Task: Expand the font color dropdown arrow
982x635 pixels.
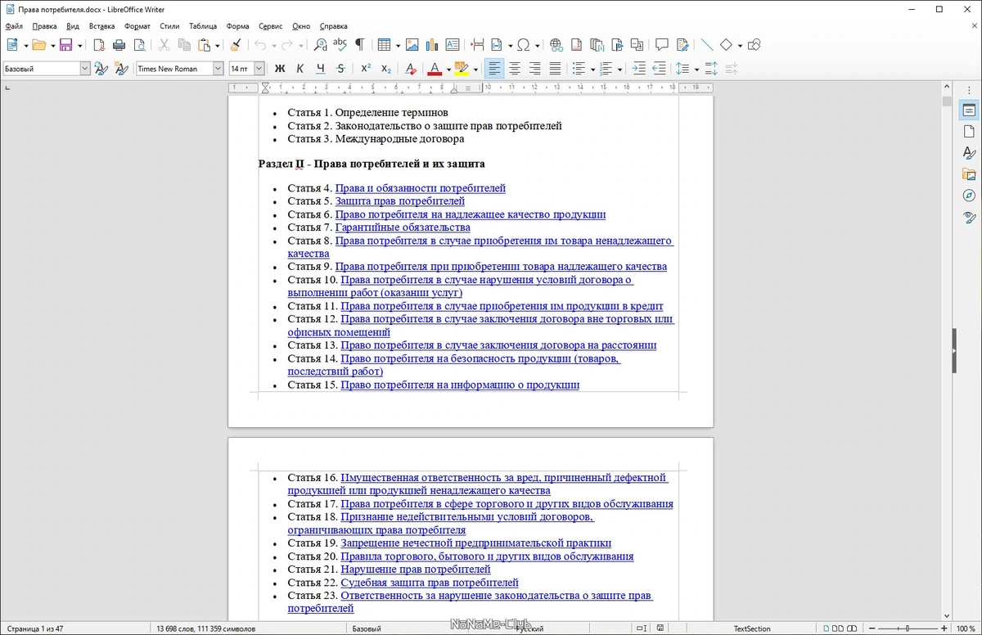Action: (x=448, y=69)
